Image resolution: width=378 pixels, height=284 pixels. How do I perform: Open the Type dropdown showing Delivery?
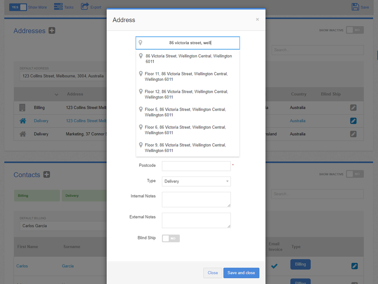(x=196, y=181)
